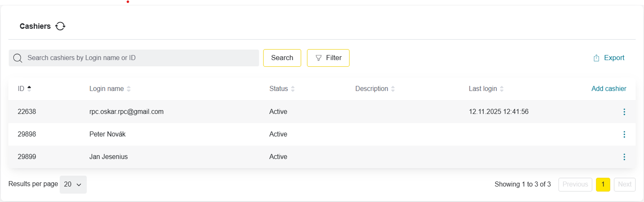
Task: Open actions menu for Peter Novák
Action: point(624,134)
